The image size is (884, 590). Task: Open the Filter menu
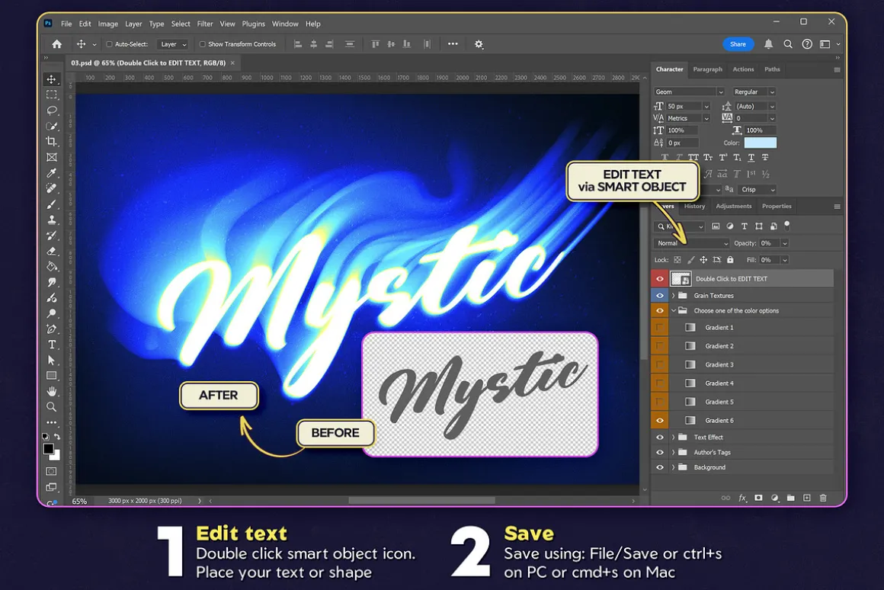pos(205,24)
